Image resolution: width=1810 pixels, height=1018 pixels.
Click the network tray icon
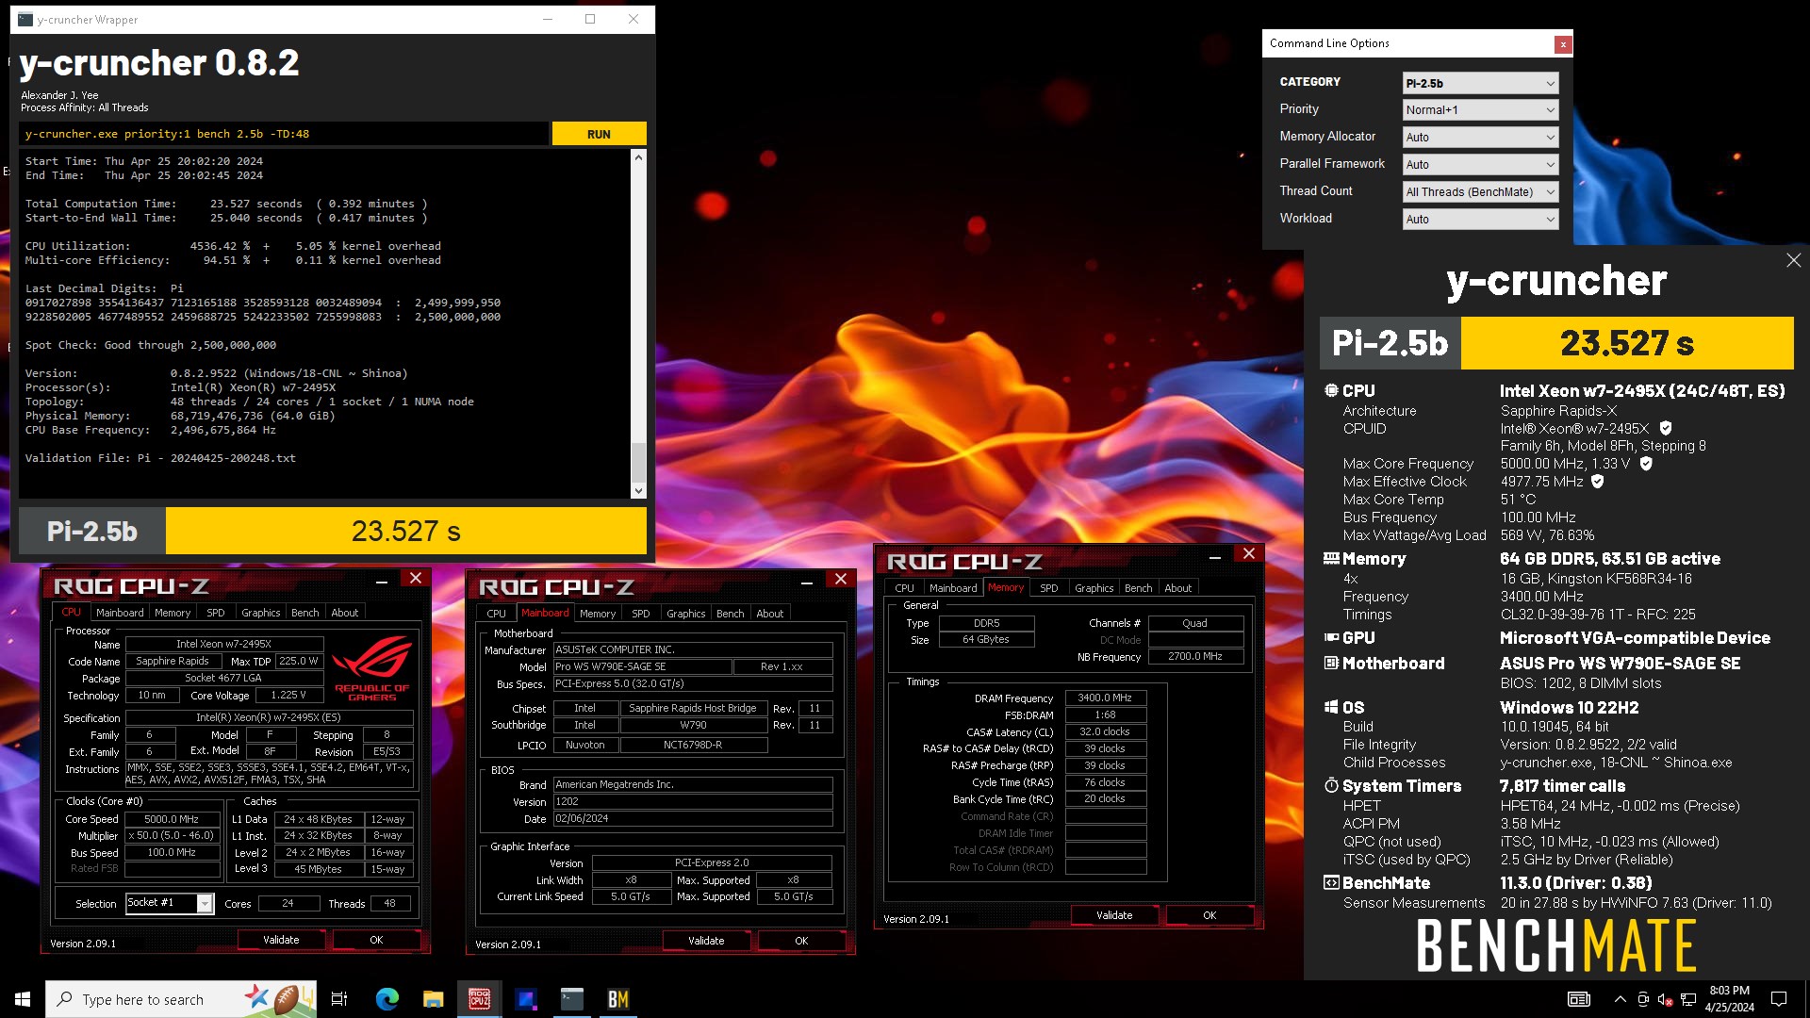click(1688, 999)
